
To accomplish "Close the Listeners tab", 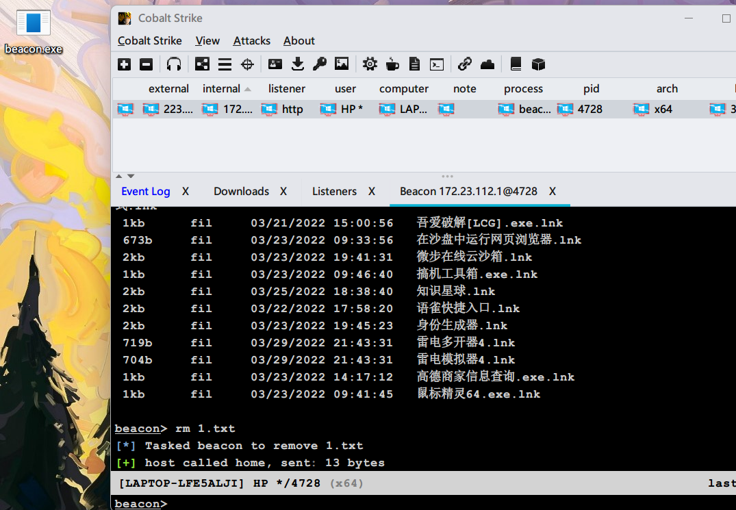I will click(x=372, y=192).
